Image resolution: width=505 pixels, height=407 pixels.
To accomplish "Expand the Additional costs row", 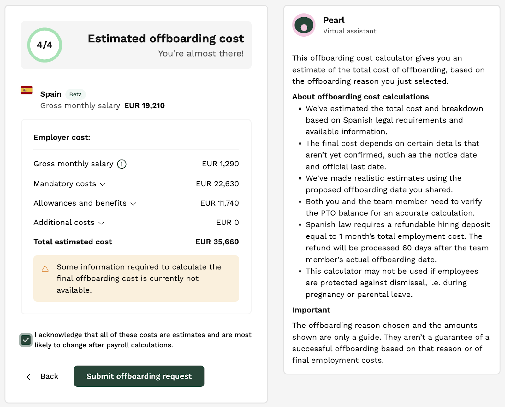I will tap(101, 223).
